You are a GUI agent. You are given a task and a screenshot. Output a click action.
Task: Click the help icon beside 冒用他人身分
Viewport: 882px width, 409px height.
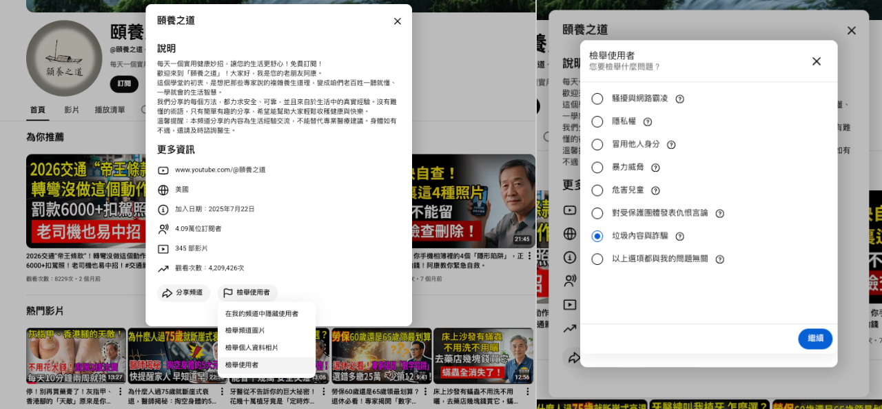click(x=670, y=145)
